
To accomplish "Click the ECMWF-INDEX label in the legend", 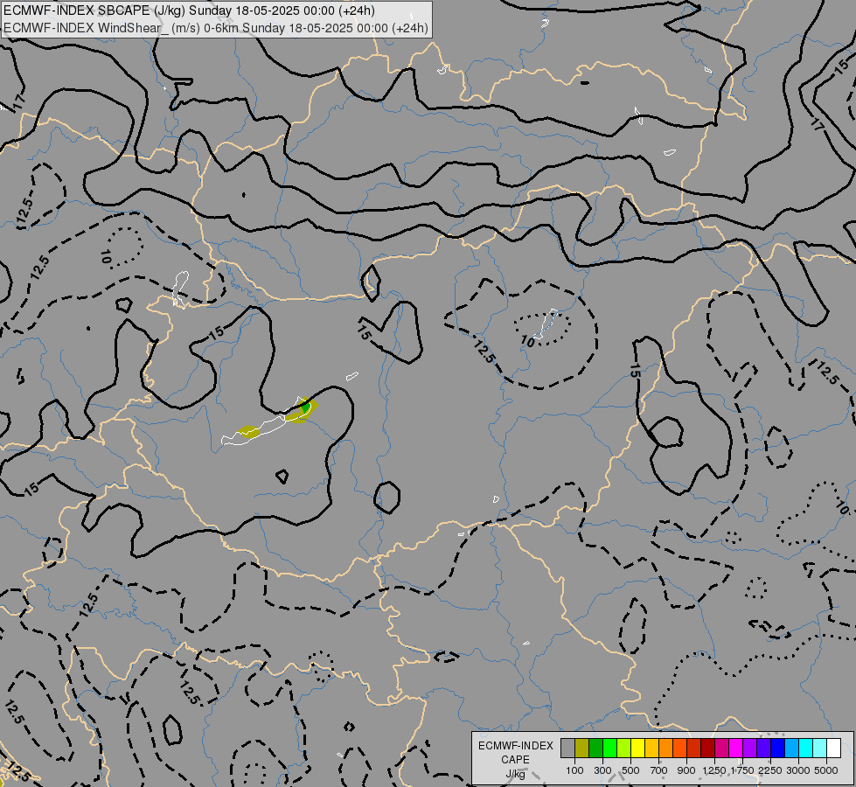I will [515, 746].
